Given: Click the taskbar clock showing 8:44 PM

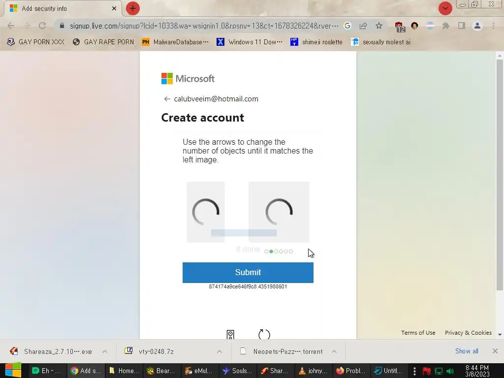Looking at the screenshot, I should click(477, 371).
